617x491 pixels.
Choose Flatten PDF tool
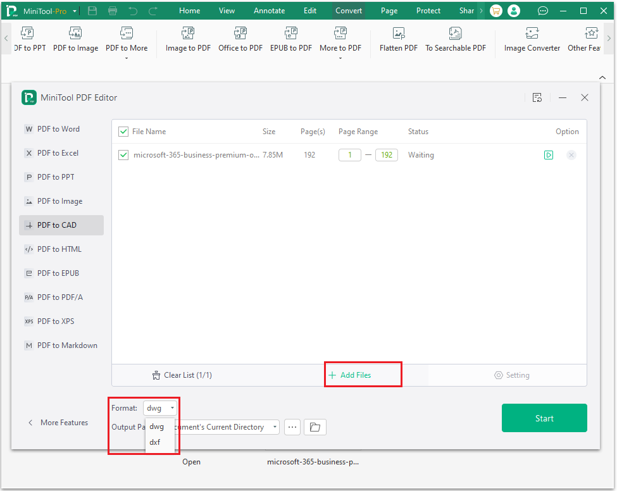tap(399, 39)
